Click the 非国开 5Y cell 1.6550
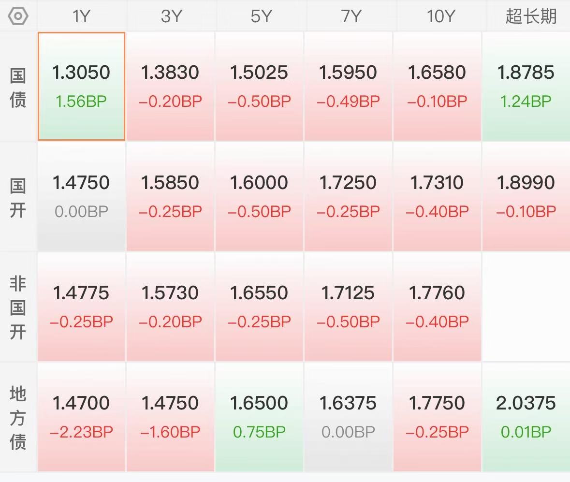Image resolution: width=570 pixels, height=482 pixels. pos(259,307)
